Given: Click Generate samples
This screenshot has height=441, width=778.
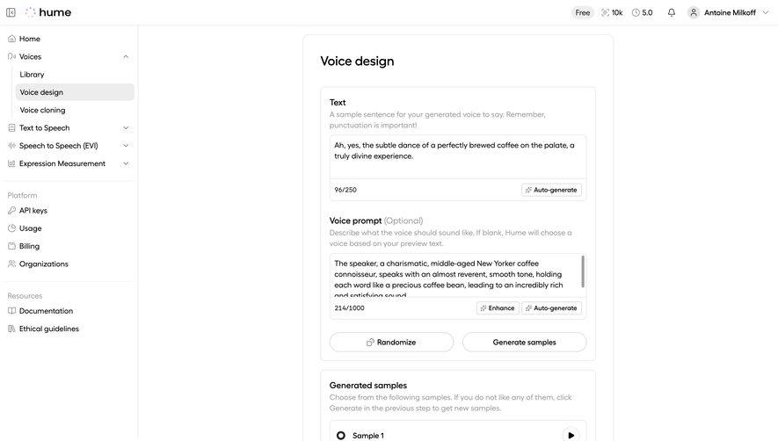Looking at the screenshot, I should pos(525,343).
